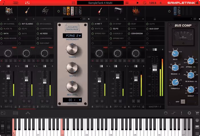Viewport: 200px width, 136px height.
Task: Click the MAKEUP knob on BUS COMP
Action: [191, 90]
